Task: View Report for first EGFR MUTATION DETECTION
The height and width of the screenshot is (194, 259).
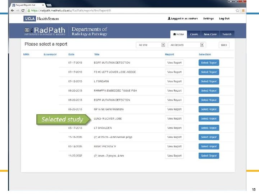Action: coord(174,63)
